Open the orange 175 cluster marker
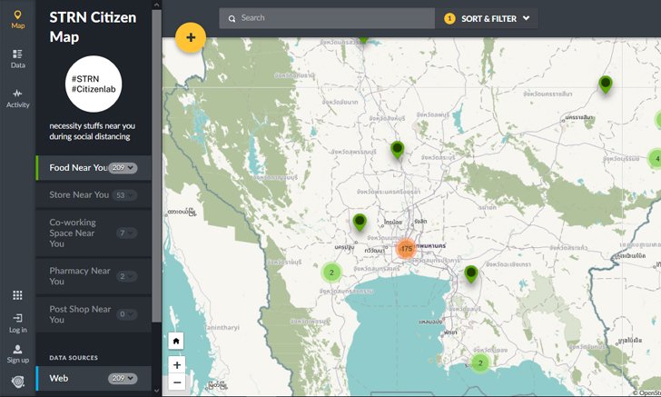Viewport: 661px width, 397px height. (406, 249)
